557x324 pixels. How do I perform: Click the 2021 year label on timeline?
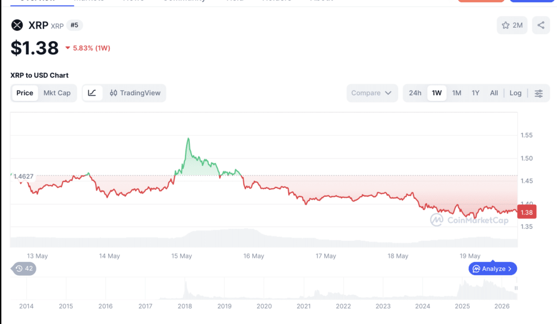[304, 306]
